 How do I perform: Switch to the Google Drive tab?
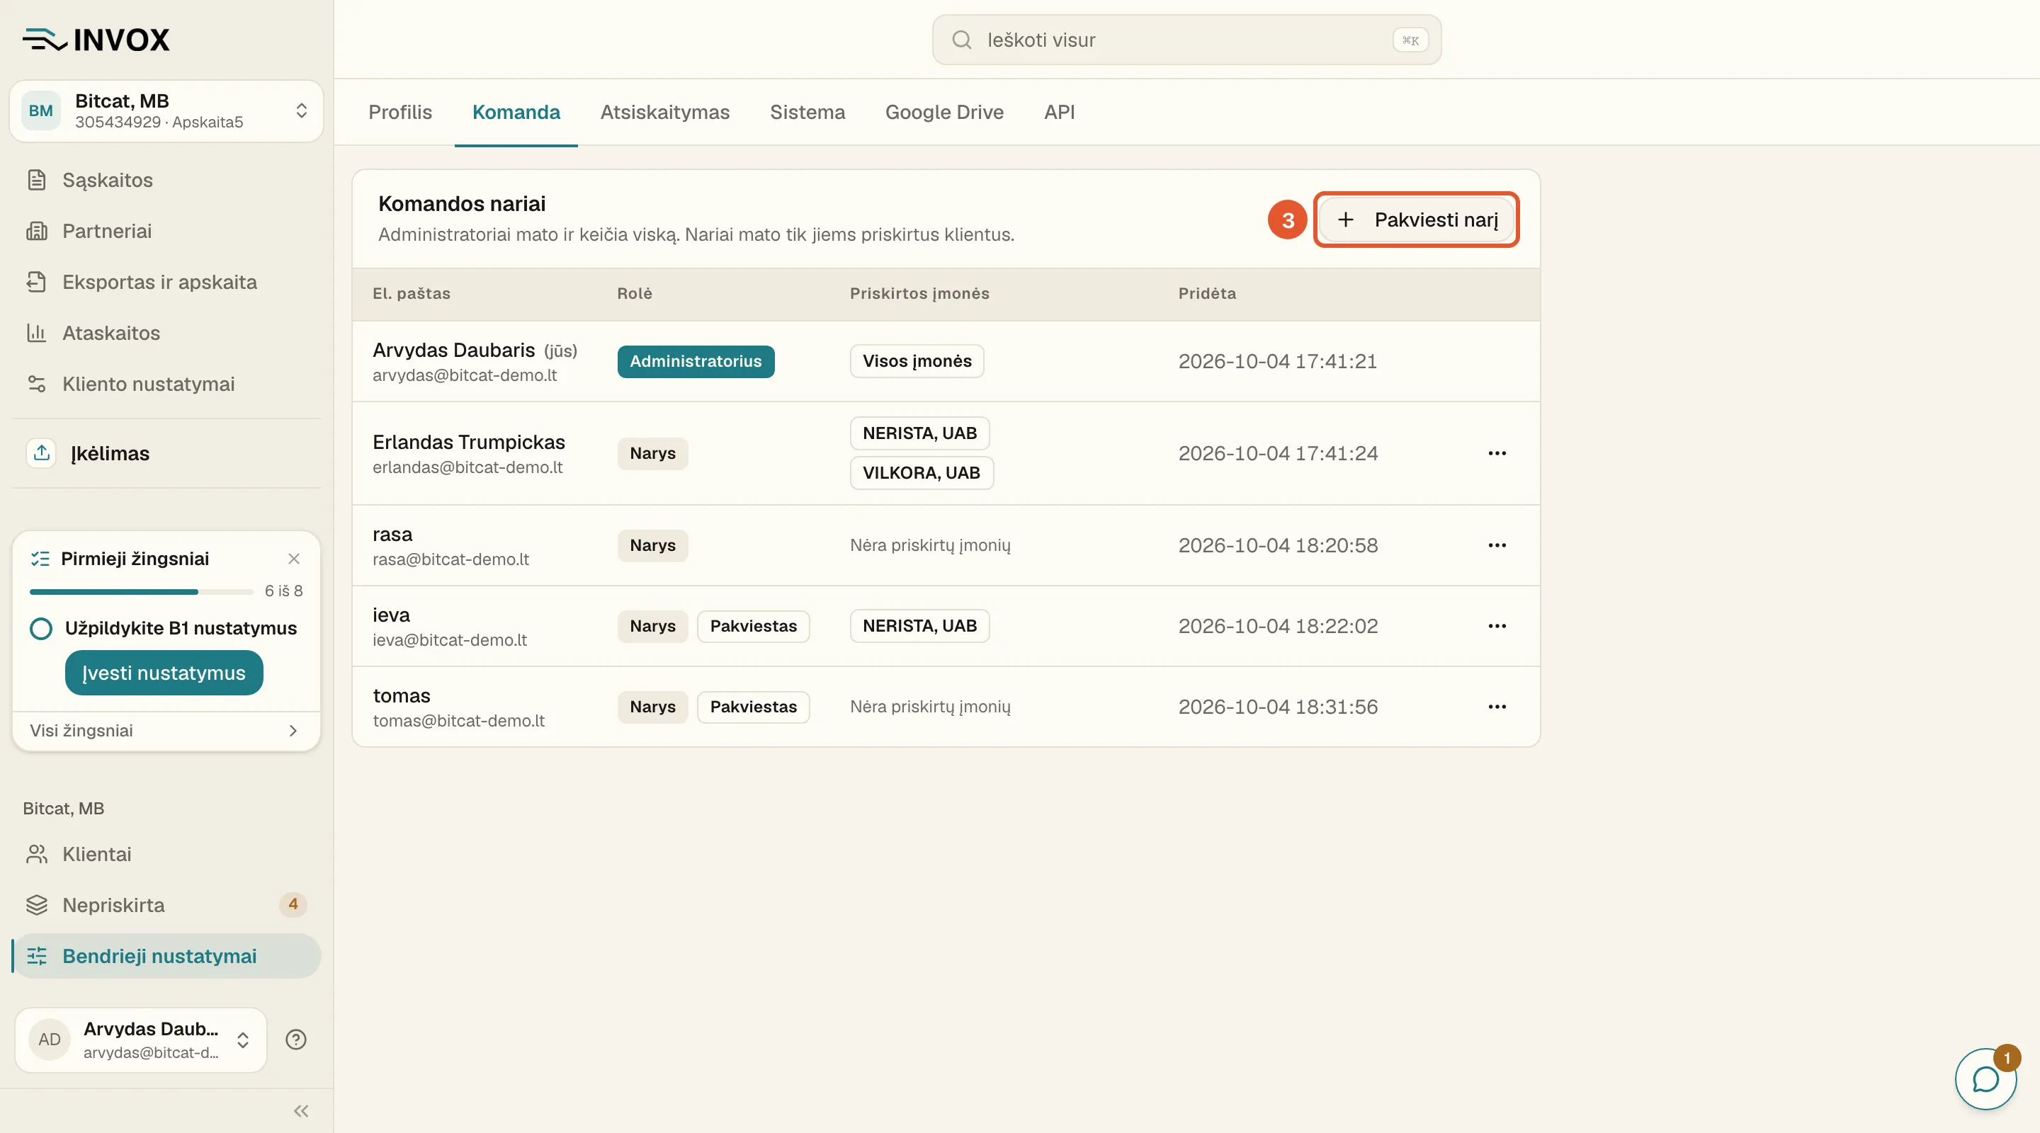[x=944, y=113]
